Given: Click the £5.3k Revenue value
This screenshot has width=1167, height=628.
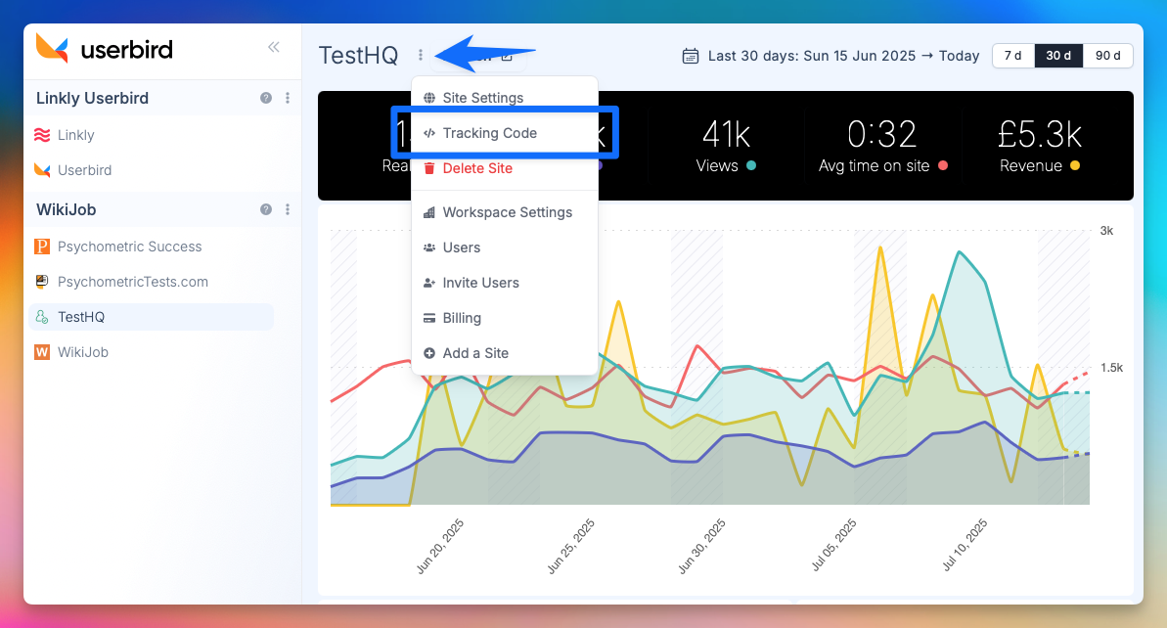Looking at the screenshot, I should click(x=1040, y=135).
